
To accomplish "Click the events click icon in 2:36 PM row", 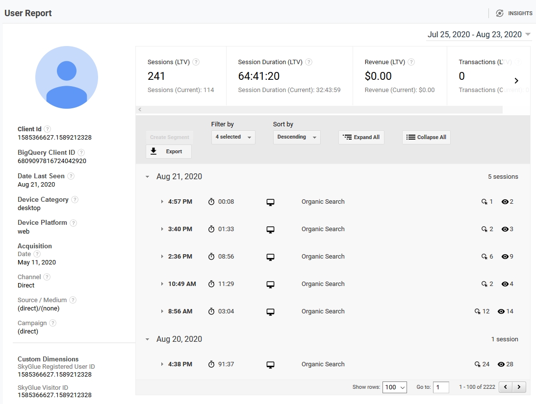I will click(x=484, y=256).
